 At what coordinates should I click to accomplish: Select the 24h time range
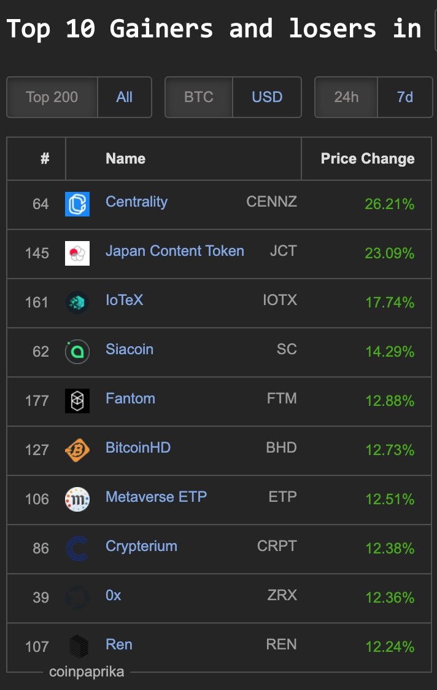(346, 97)
